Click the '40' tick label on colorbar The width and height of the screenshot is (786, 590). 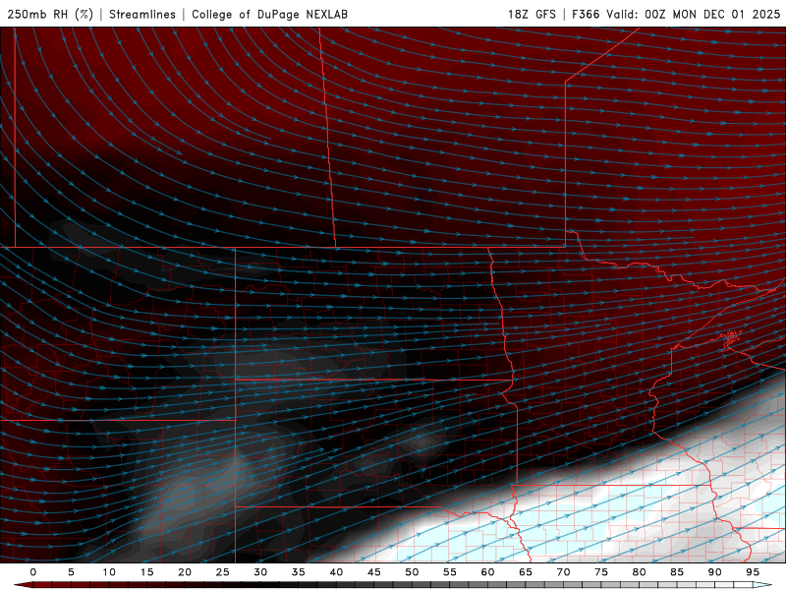336,572
